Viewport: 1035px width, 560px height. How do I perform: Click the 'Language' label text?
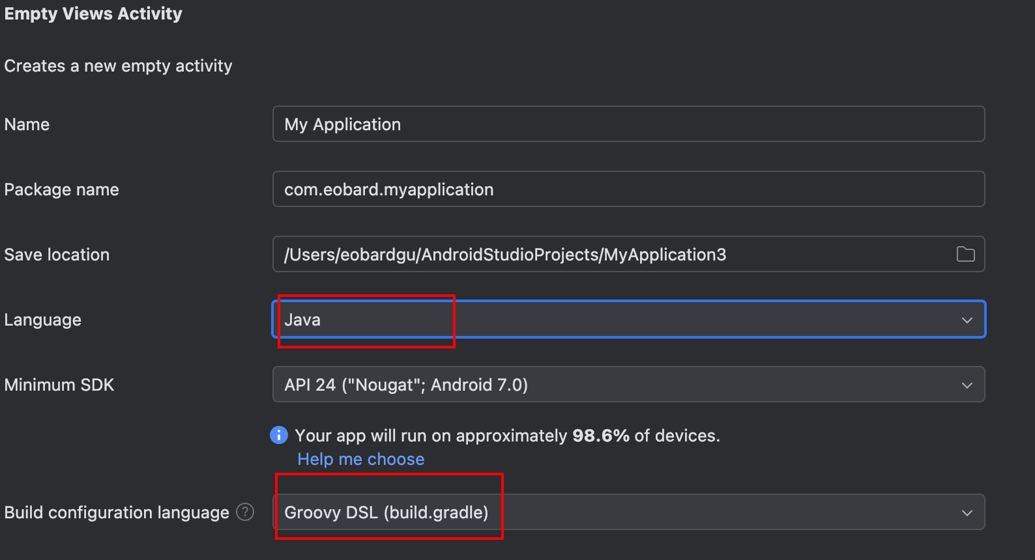pos(42,320)
